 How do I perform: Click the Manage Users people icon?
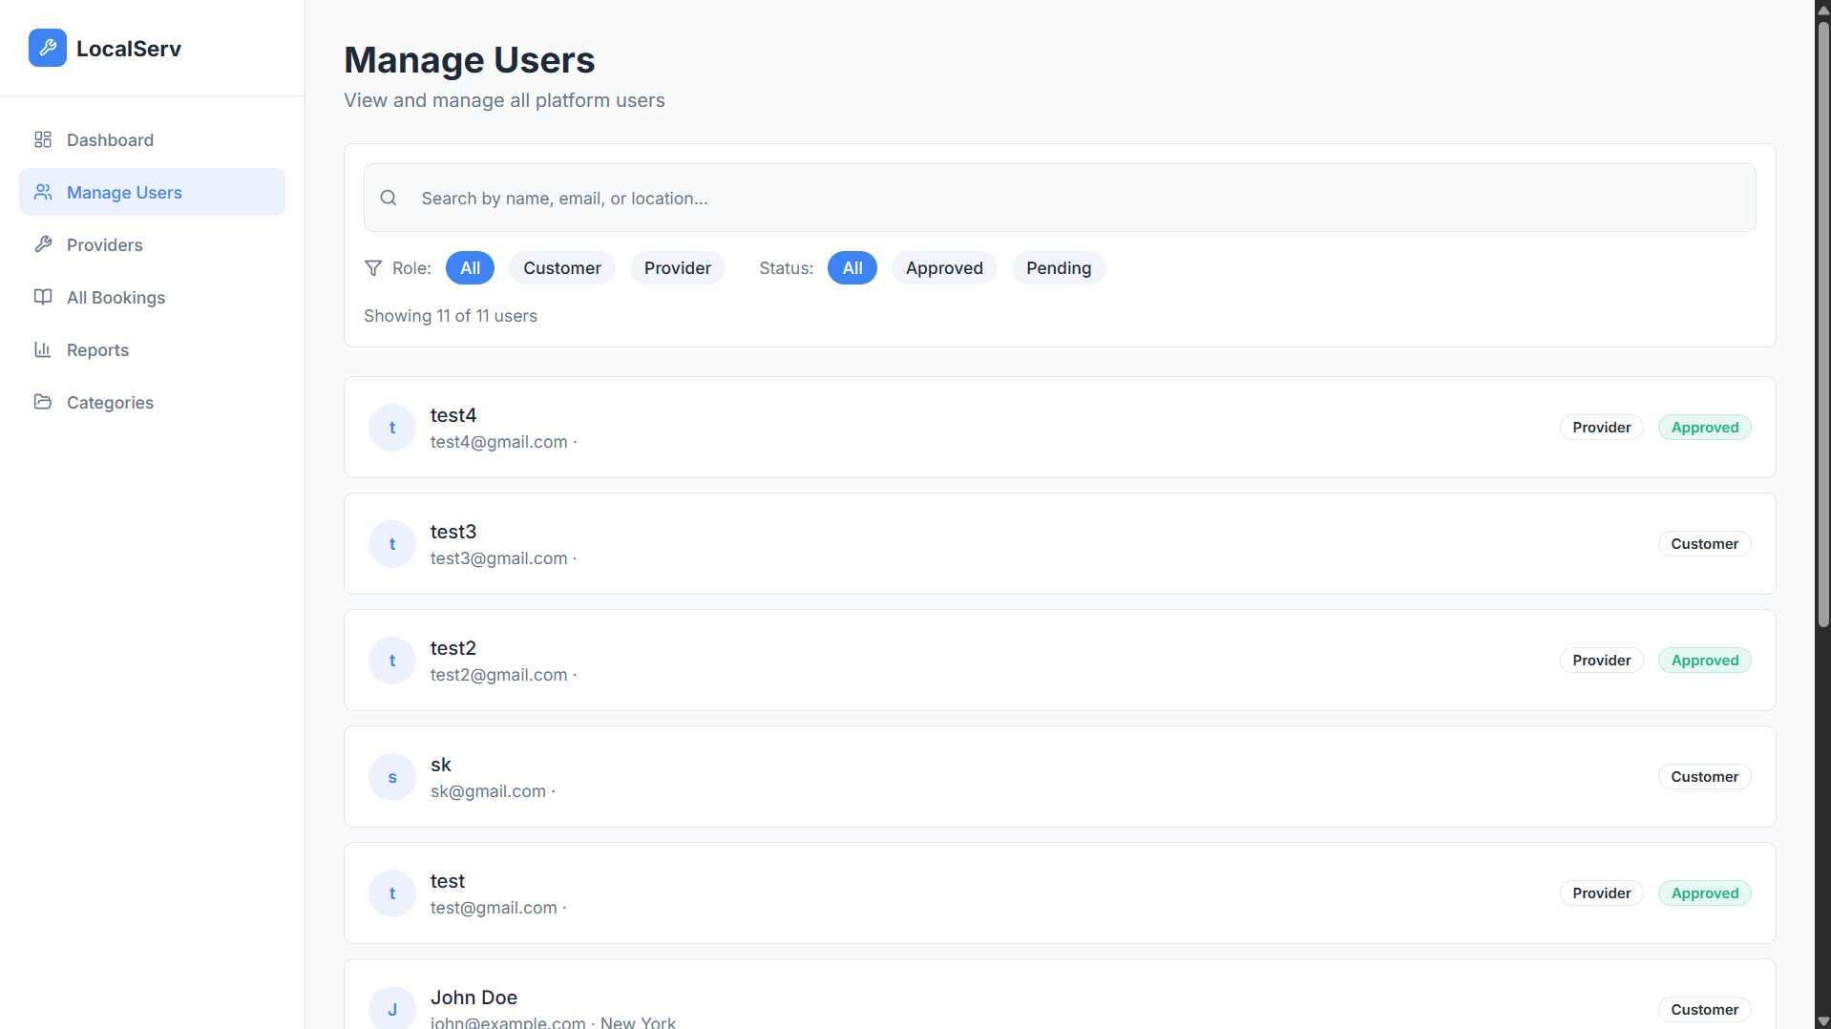[x=43, y=192]
